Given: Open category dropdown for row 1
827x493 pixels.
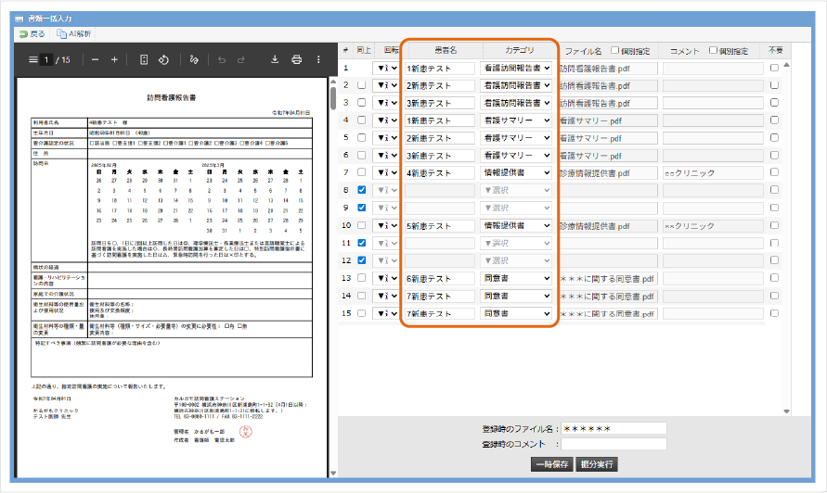Looking at the screenshot, I should tap(516, 68).
